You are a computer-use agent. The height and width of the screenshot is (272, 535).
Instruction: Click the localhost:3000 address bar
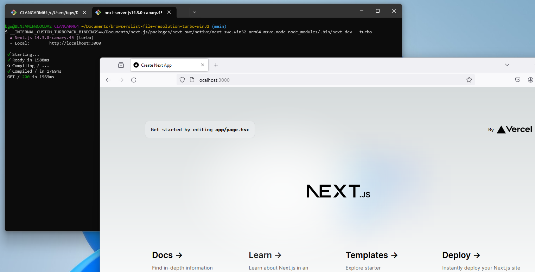click(x=325, y=80)
